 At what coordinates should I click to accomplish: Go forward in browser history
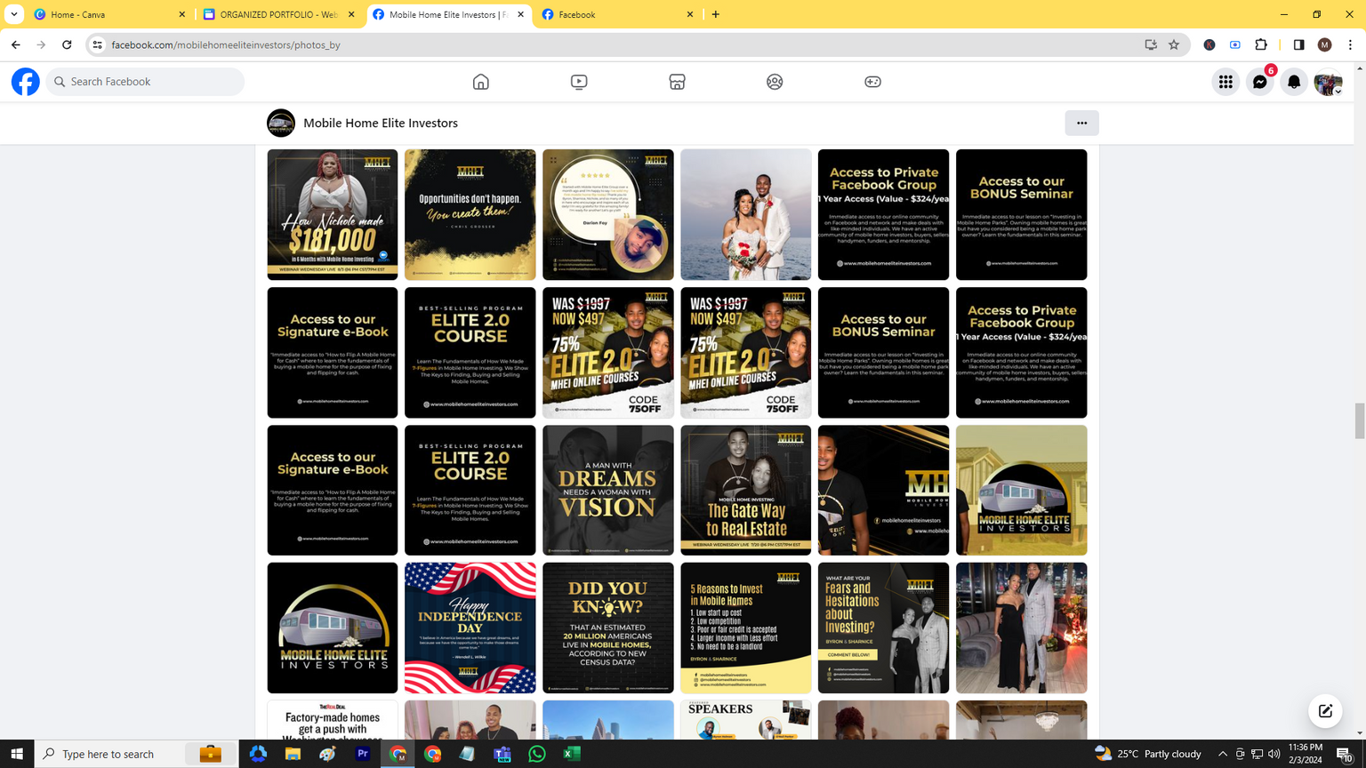pyautogui.click(x=41, y=44)
